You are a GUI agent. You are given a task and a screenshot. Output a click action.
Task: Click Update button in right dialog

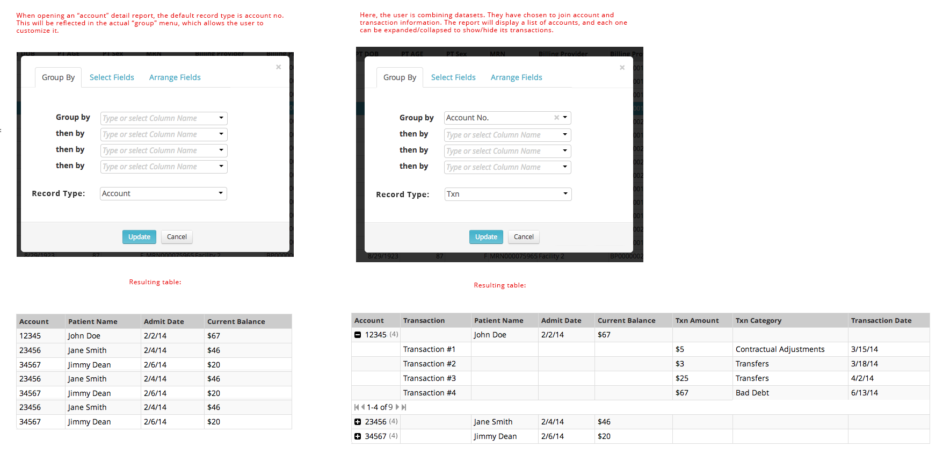[x=486, y=237]
